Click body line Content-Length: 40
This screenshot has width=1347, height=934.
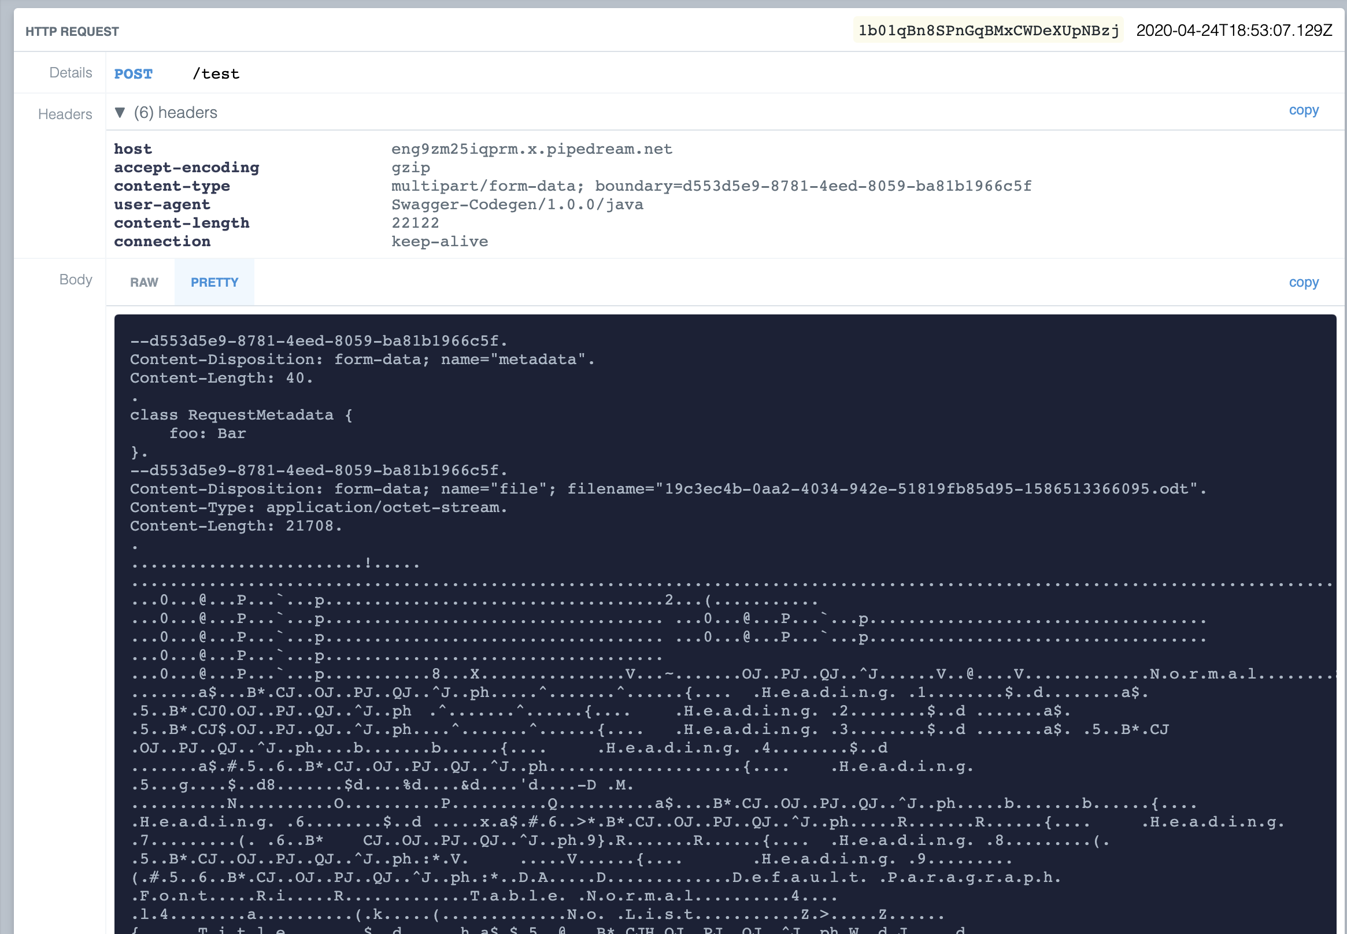[x=221, y=378]
